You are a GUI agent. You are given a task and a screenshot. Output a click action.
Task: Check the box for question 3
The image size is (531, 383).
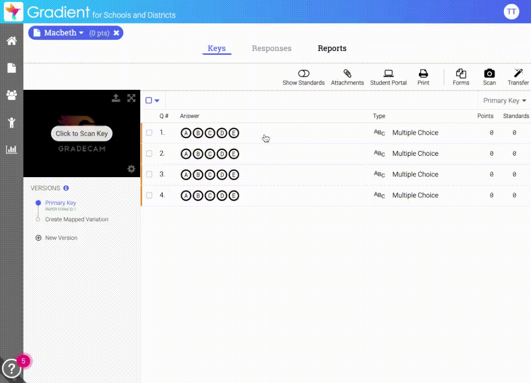click(149, 174)
